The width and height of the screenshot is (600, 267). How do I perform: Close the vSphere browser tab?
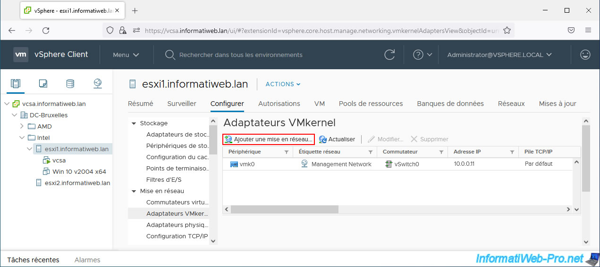click(x=116, y=10)
